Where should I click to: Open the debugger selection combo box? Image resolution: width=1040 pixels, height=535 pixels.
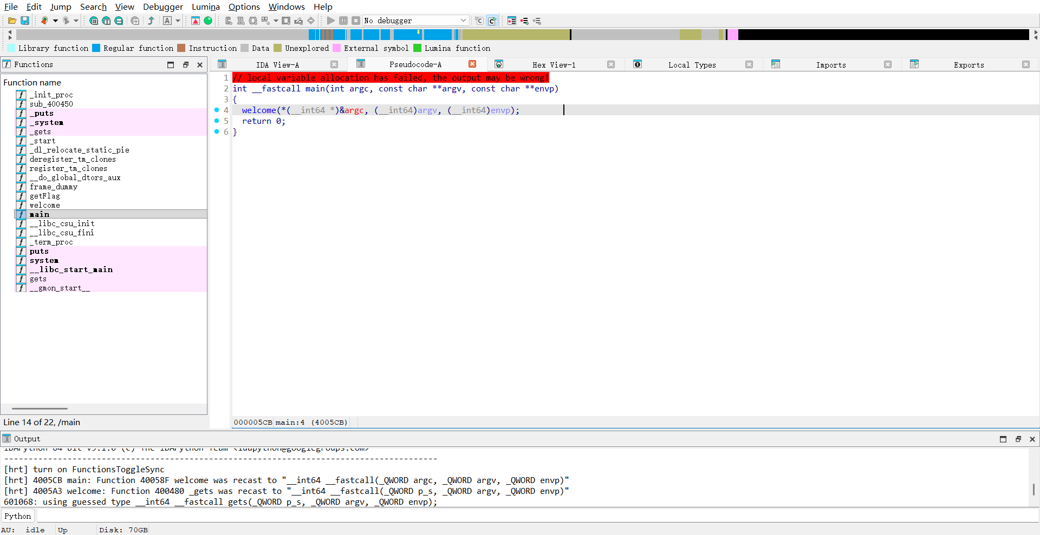[x=415, y=21]
